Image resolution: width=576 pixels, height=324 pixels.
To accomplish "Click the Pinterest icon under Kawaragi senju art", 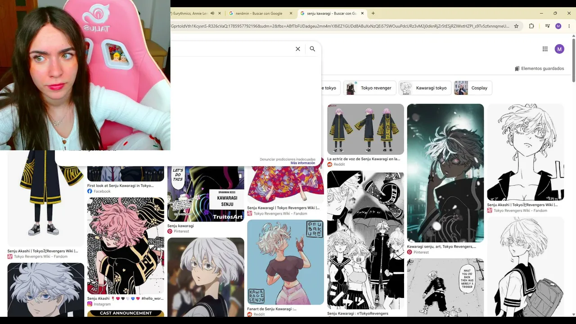I will coord(409,252).
